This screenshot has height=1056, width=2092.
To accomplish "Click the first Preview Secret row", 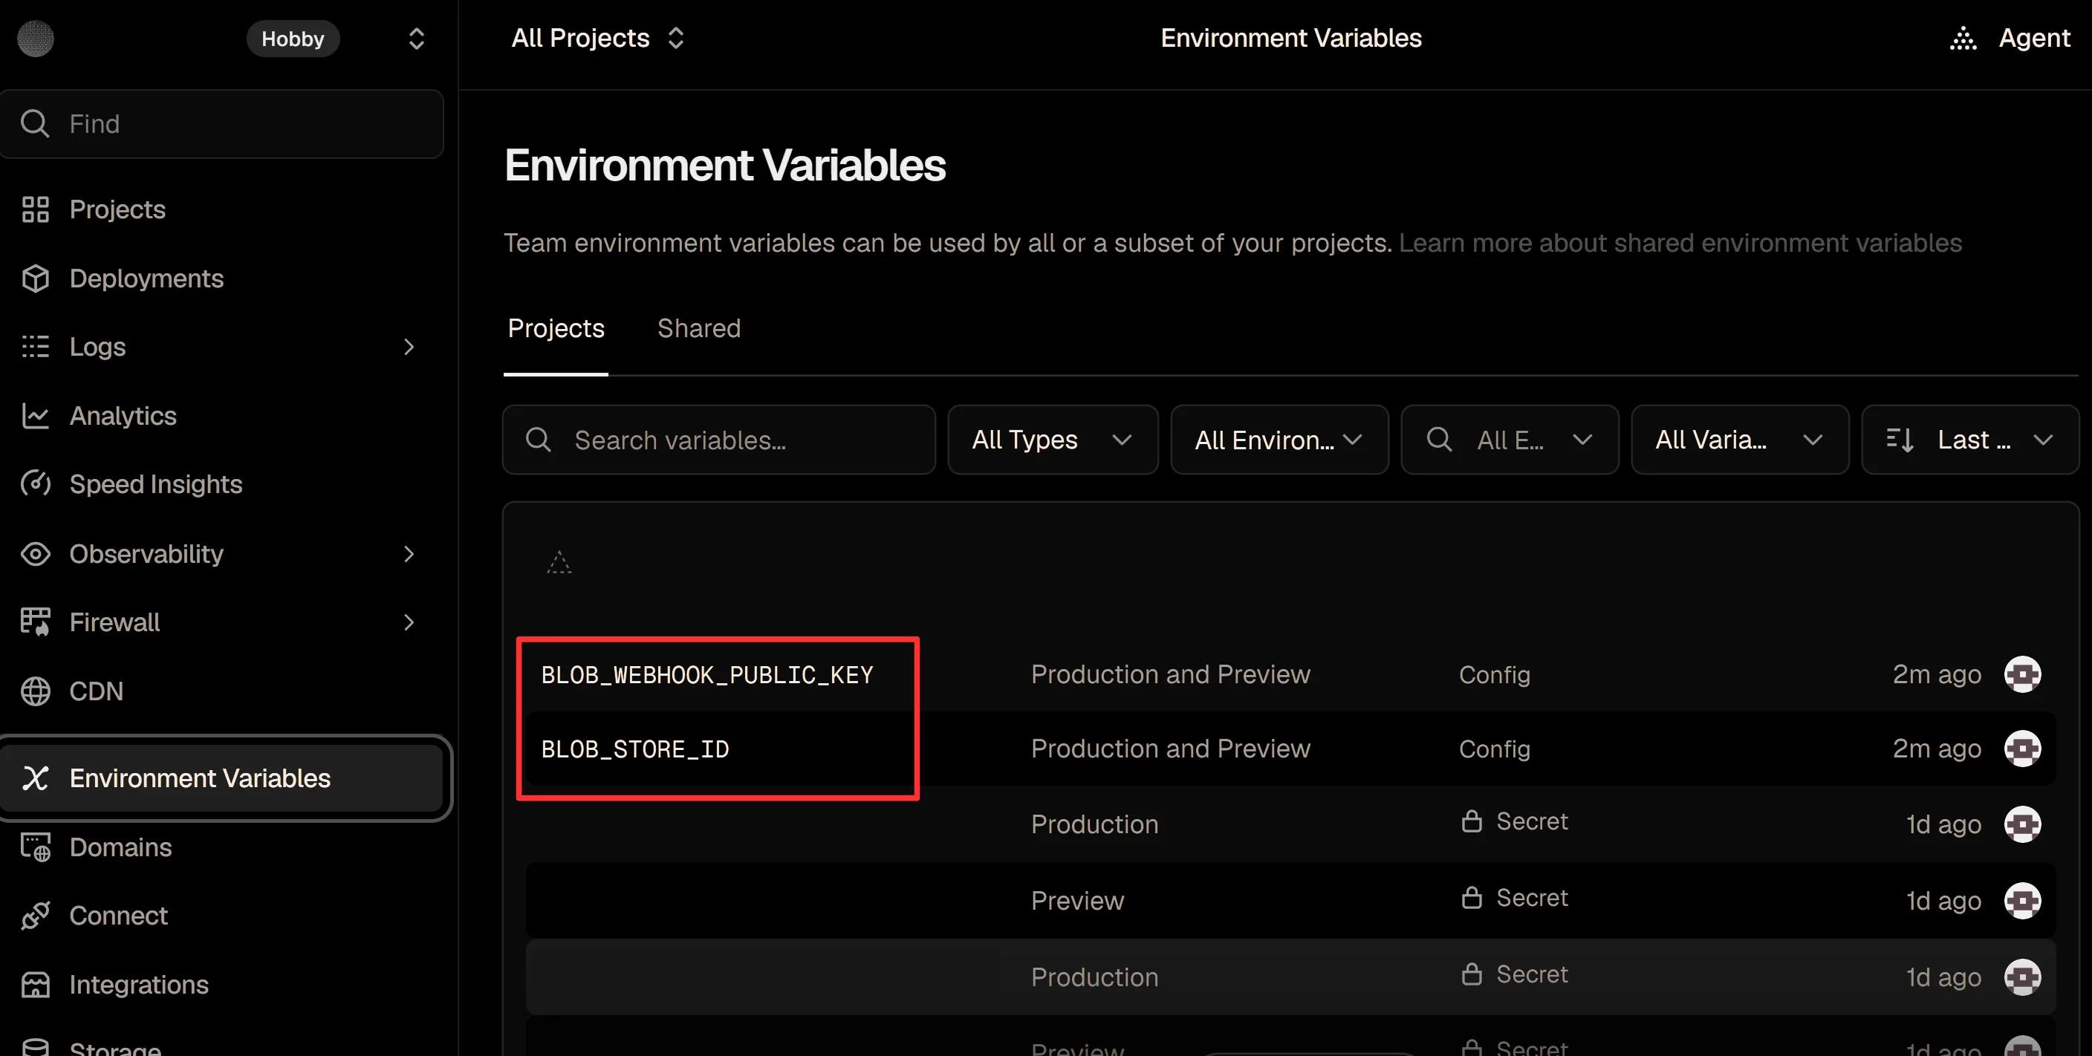I will tap(1290, 900).
